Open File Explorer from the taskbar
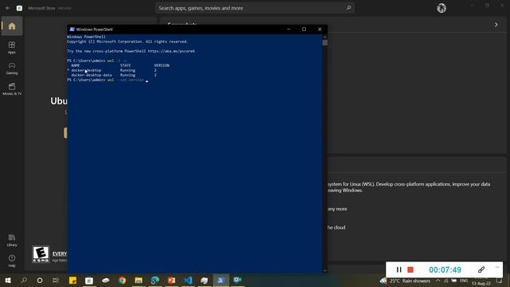 point(139,280)
